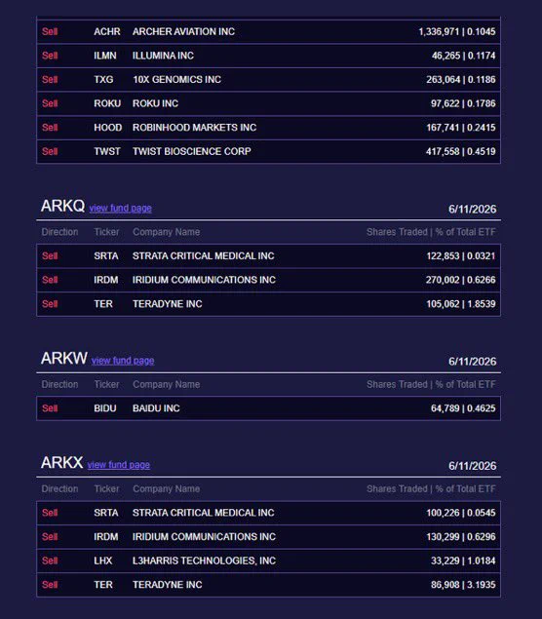Select the Illumina ILMN sell row
Viewport: 542px width, 619px height.
(268, 56)
